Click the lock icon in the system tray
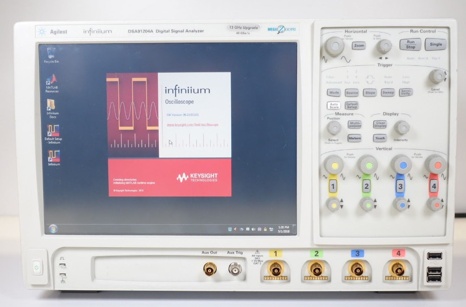Image resolution: width=466 pixels, height=307 pixels. [x=265, y=229]
